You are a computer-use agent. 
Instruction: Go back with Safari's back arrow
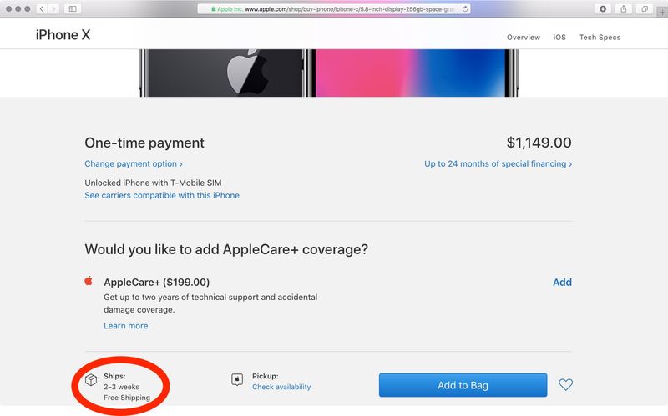(x=42, y=8)
